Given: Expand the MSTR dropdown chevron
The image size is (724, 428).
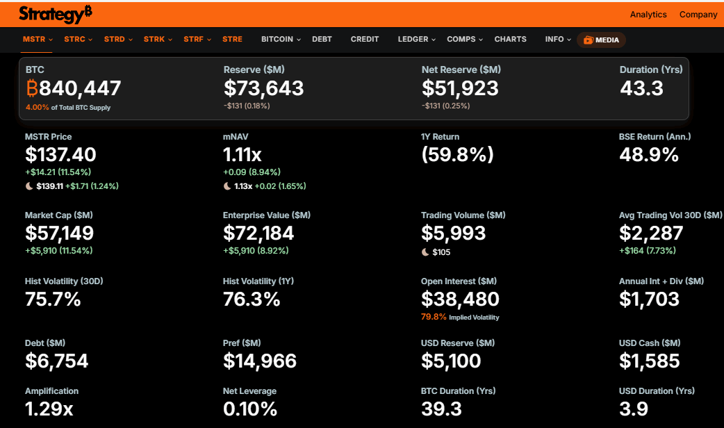Looking at the screenshot, I should pyautogui.click(x=51, y=40).
